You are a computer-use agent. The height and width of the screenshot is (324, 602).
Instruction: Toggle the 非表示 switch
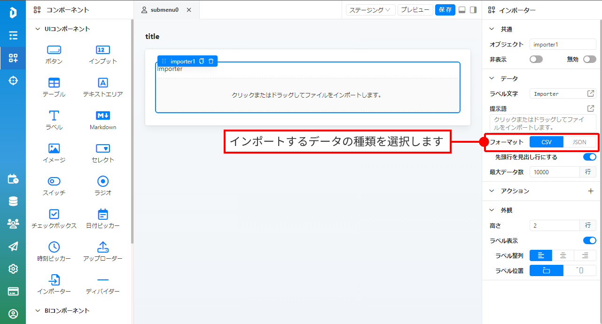pos(536,60)
